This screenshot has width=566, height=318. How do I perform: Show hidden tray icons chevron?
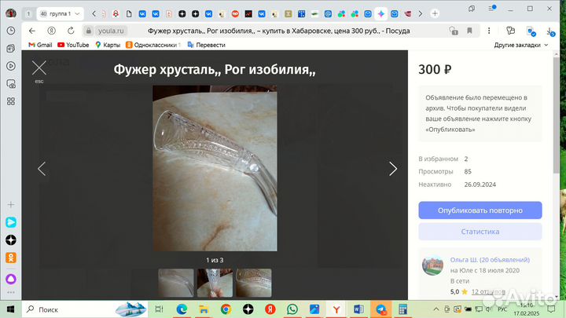pyautogui.click(x=436, y=309)
